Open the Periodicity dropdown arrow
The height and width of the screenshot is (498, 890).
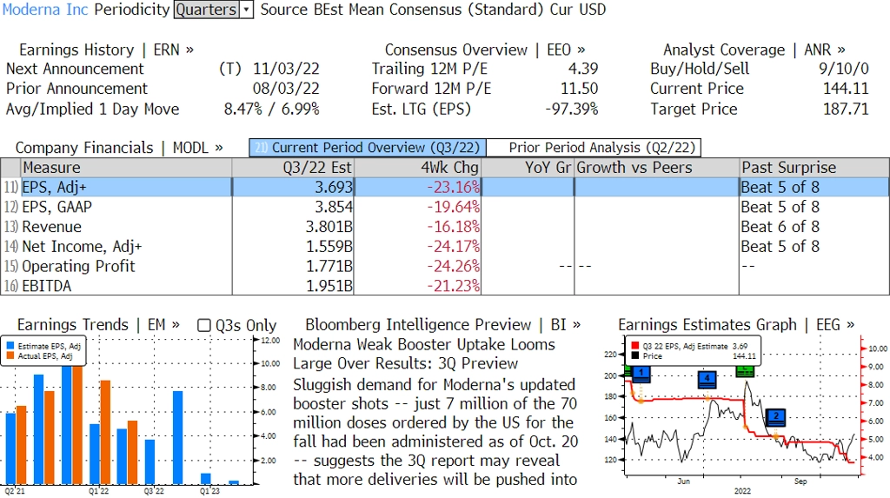click(246, 10)
